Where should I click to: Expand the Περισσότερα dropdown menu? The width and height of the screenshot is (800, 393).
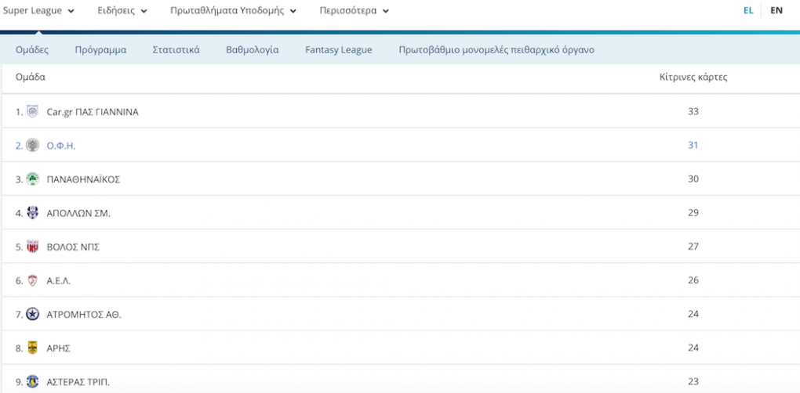(x=354, y=11)
